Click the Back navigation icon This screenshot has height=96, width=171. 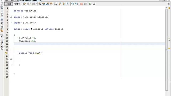[28, 4]
